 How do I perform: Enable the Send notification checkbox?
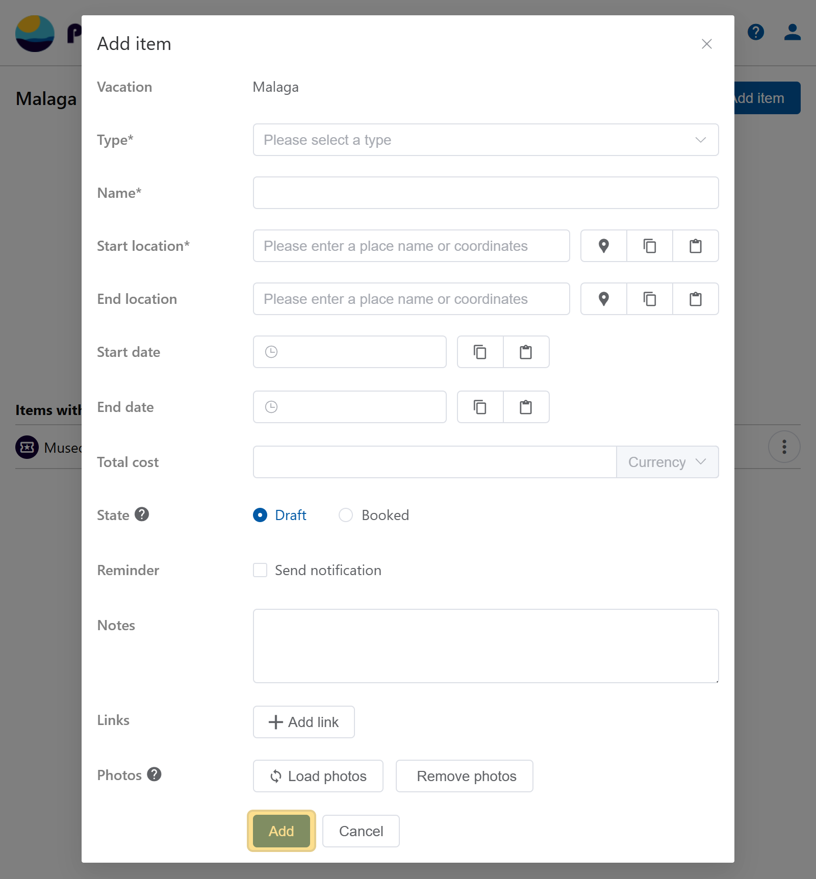click(260, 570)
